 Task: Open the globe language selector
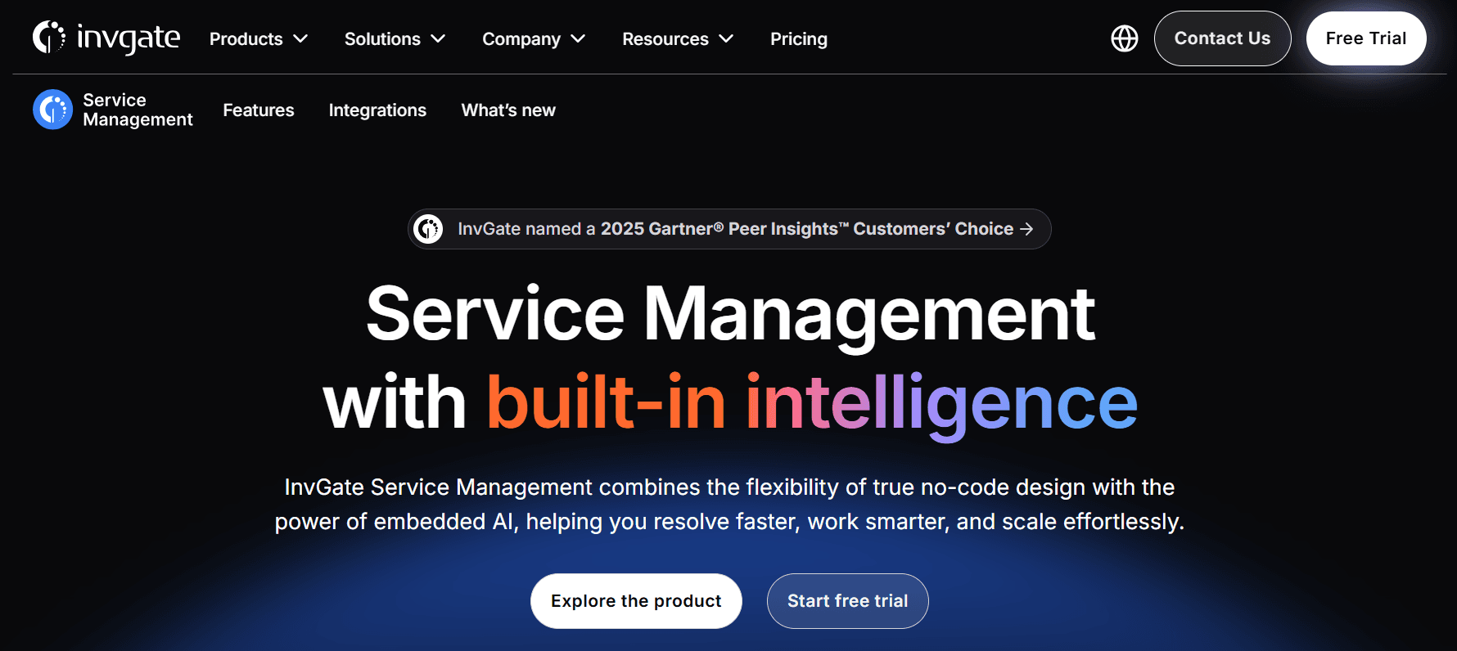tap(1124, 38)
